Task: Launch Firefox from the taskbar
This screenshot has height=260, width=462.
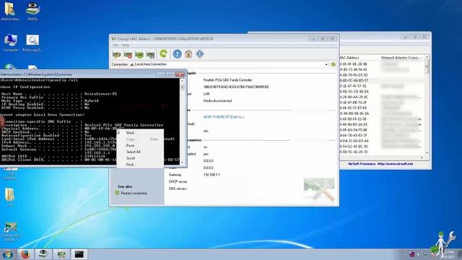Action: 25,254
